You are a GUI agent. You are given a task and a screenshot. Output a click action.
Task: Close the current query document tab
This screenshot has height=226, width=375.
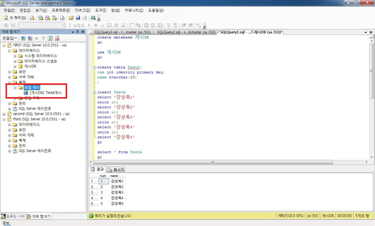click(x=371, y=32)
